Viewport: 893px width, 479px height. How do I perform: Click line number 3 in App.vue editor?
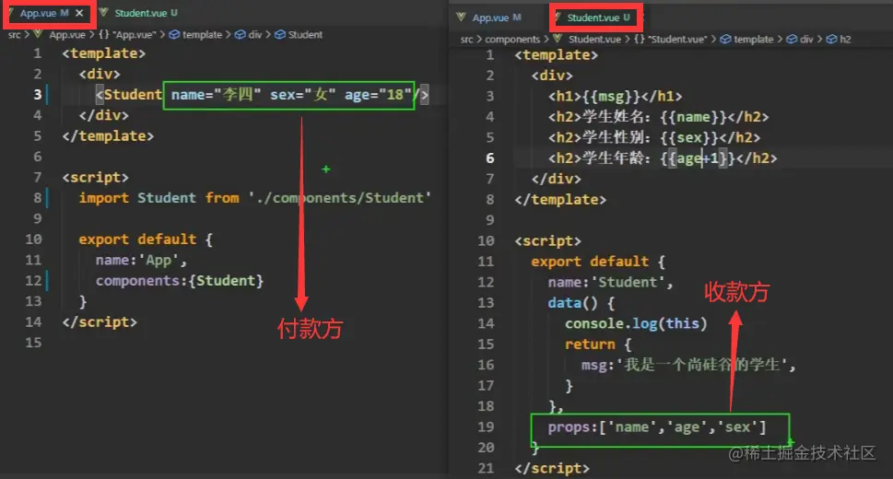point(38,95)
